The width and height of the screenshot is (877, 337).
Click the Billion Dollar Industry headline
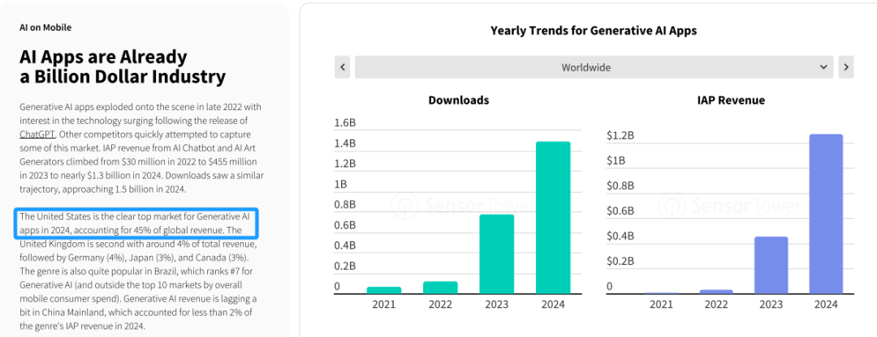pyautogui.click(x=123, y=67)
